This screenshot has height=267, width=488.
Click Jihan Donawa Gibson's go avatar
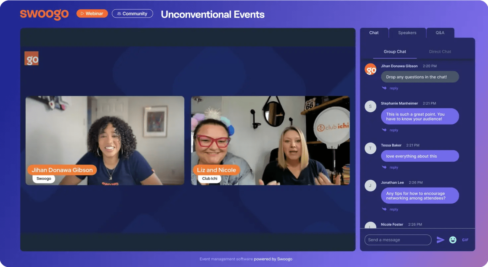coord(371,69)
